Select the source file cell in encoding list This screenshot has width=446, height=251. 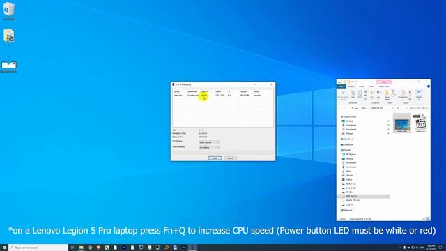click(x=178, y=96)
